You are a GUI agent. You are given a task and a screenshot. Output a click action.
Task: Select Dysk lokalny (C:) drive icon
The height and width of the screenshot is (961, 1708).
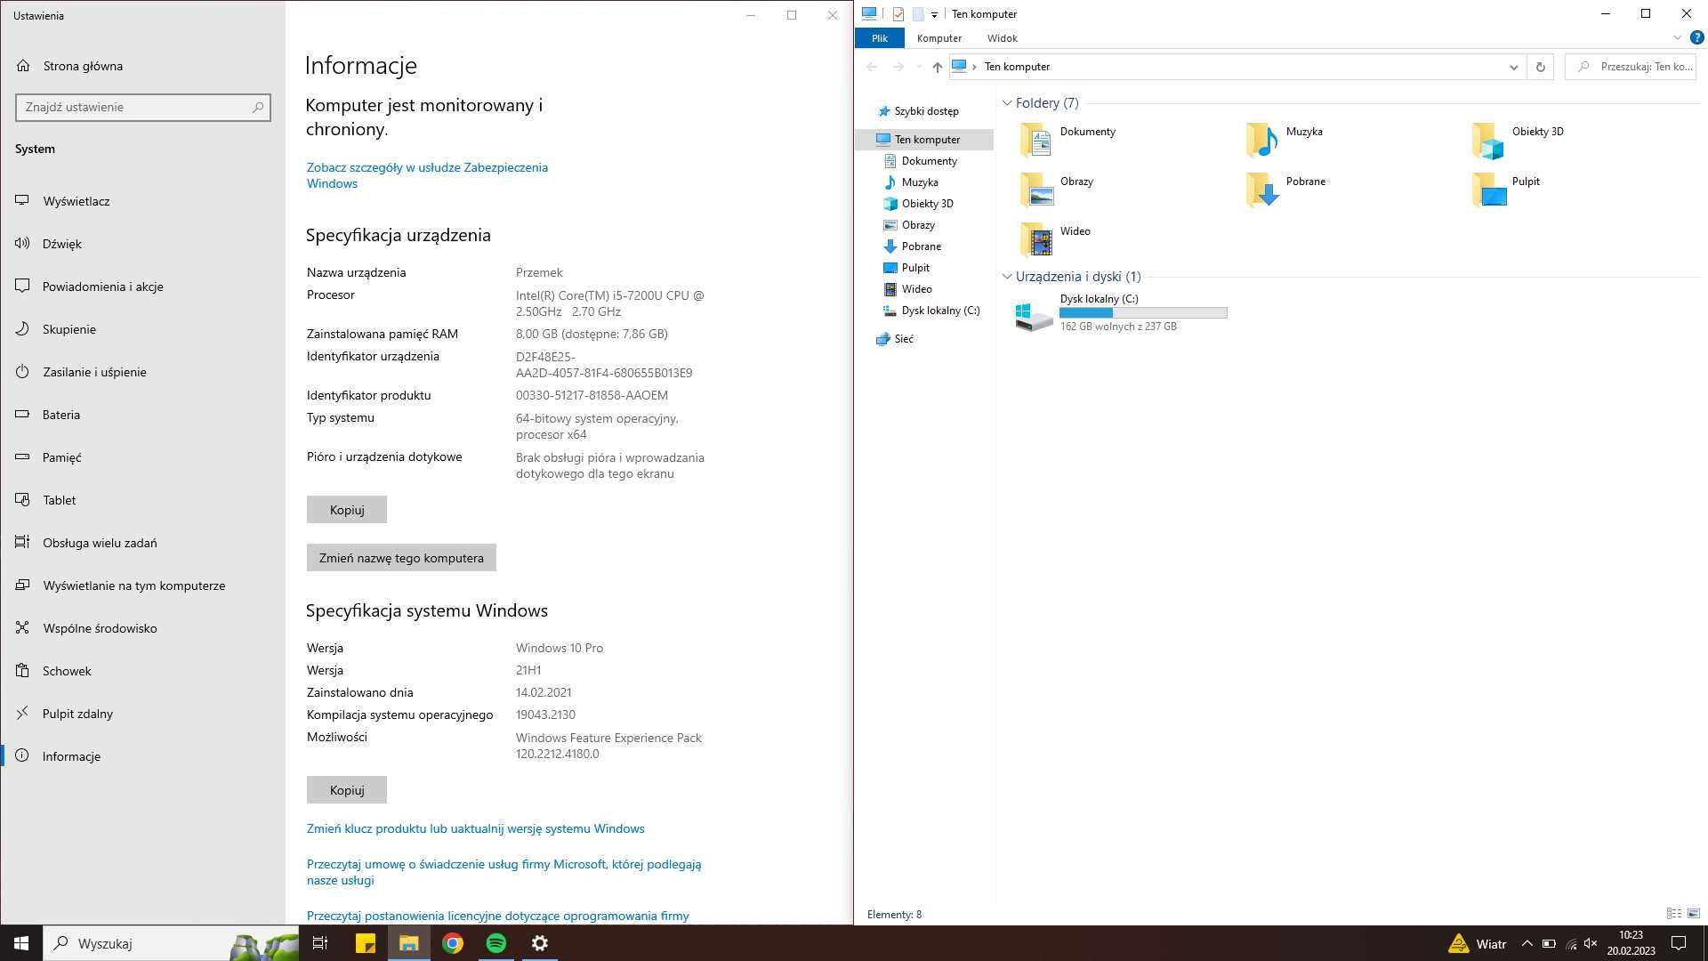coord(1034,315)
